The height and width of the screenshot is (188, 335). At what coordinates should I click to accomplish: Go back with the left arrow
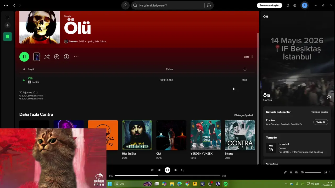(14, 5)
